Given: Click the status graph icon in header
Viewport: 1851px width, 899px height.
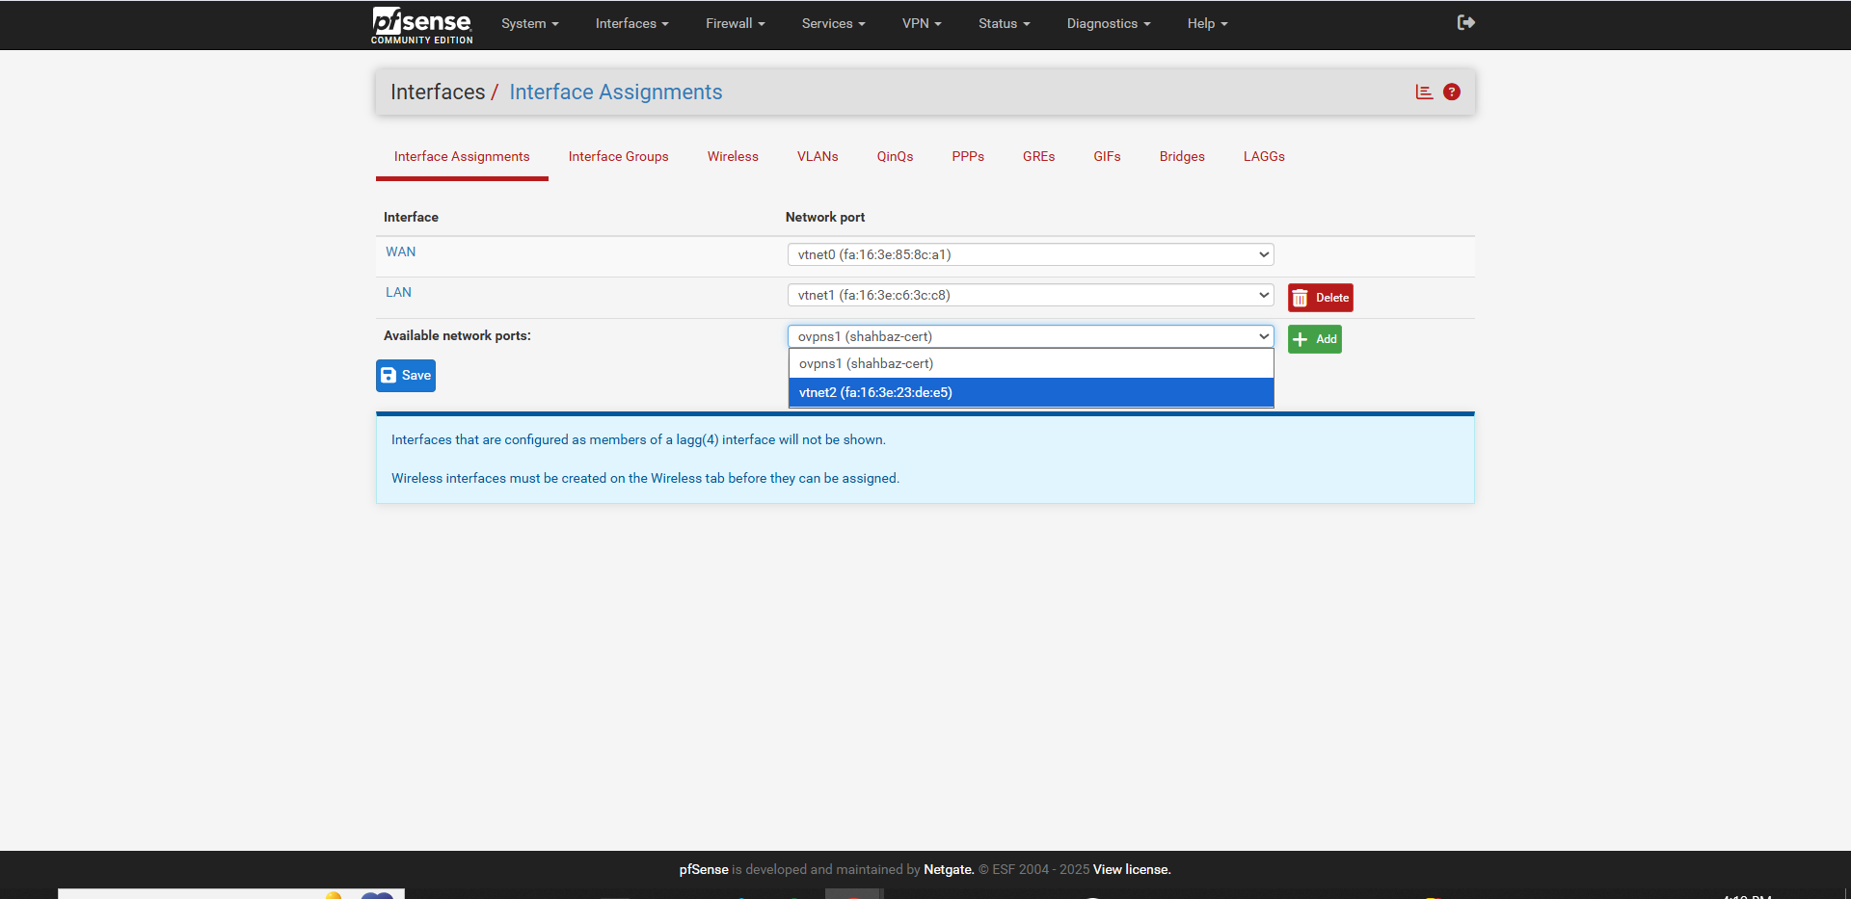Looking at the screenshot, I should click(x=1424, y=93).
